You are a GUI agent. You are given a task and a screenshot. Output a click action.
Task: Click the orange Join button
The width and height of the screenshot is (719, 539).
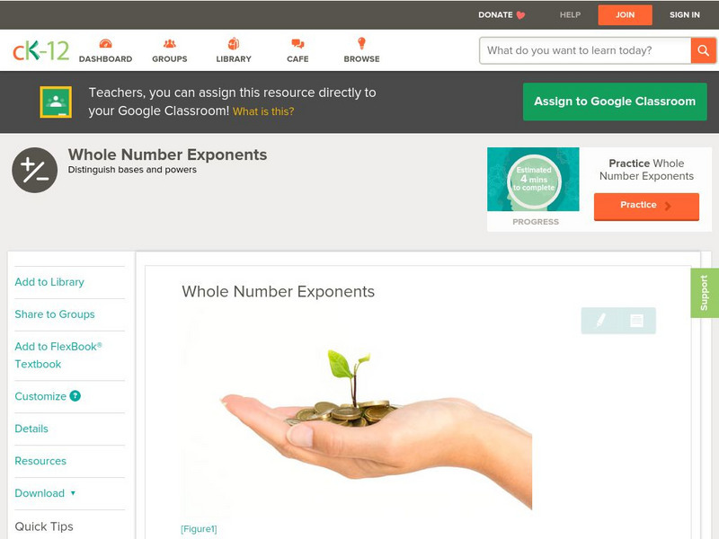[625, 14]
